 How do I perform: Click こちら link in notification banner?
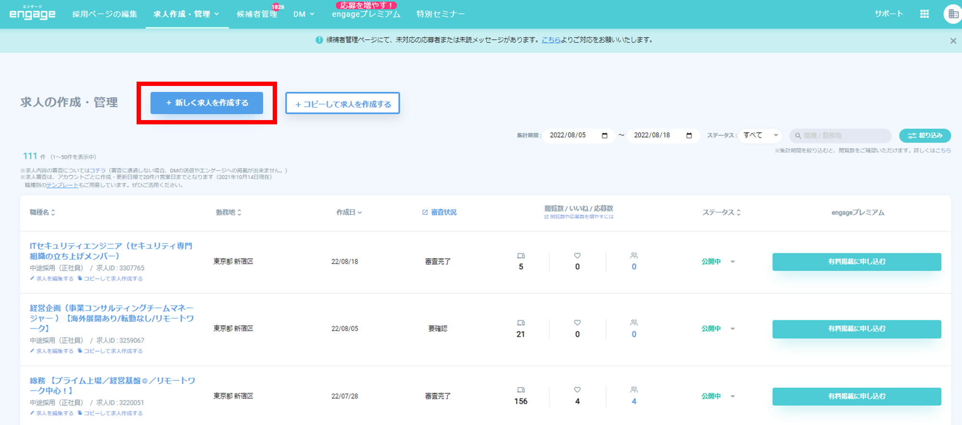(x=551, y=40)
